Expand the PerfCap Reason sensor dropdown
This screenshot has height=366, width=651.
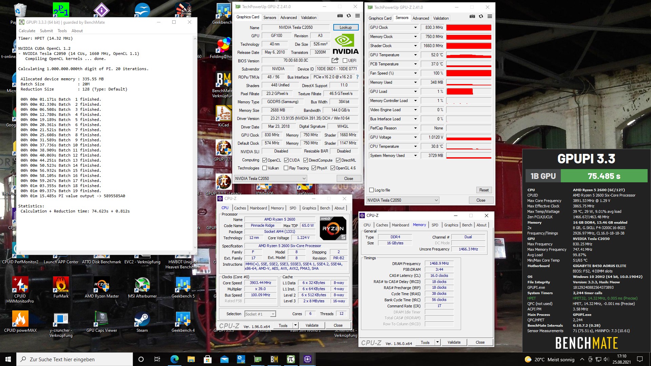pyautogui.click(x=415, y=128)
